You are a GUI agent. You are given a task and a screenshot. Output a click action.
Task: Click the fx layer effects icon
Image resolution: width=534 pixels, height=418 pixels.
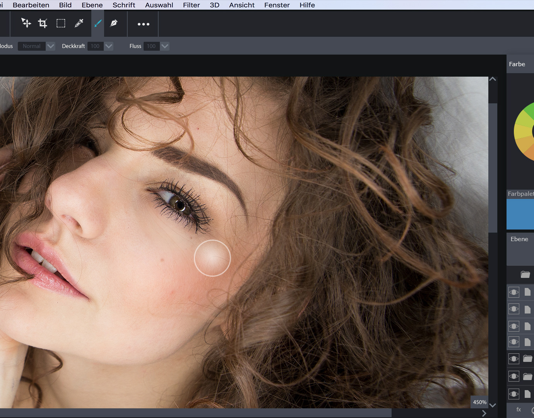click(519, 409)
